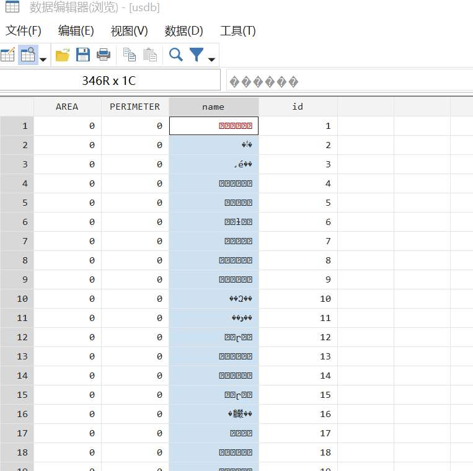Click the Copy icon

(x=130, y=55)
